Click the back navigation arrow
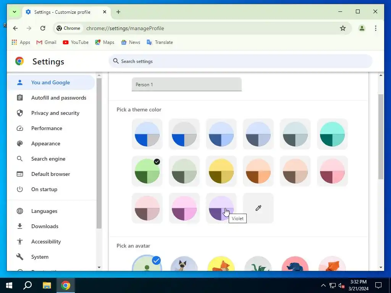This screenshot has height=293, width=391. (15, 28)
